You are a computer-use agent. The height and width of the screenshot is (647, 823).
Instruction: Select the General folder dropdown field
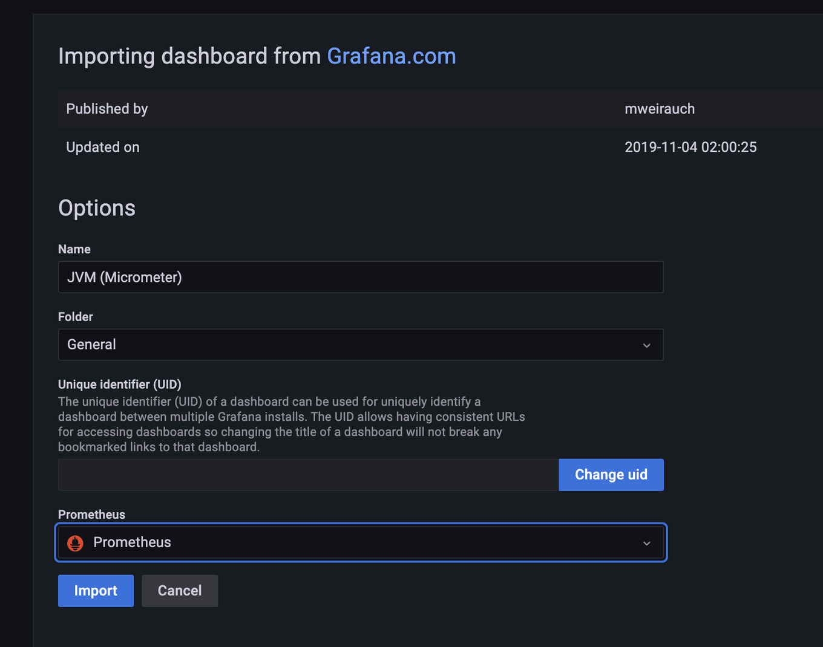[351, 345]
